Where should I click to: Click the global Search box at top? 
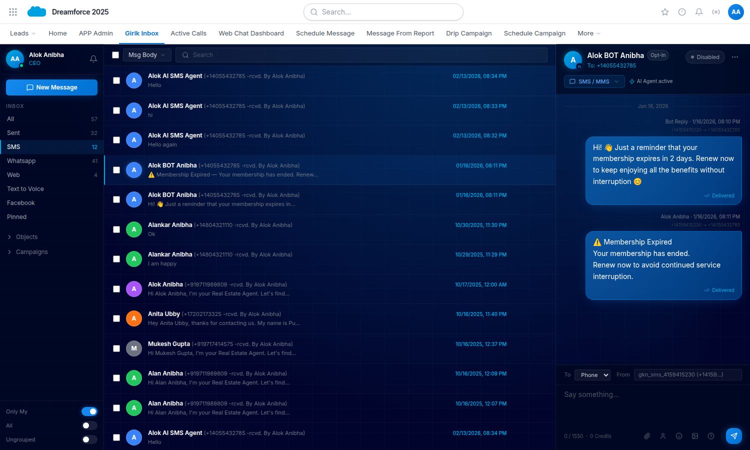pyautogui.click(x=383, y=12)
